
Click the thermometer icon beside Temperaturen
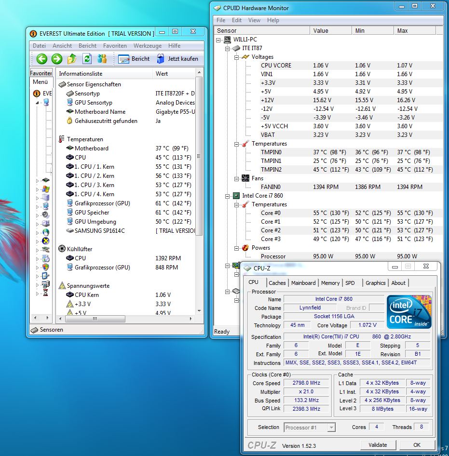pos(61,139)
